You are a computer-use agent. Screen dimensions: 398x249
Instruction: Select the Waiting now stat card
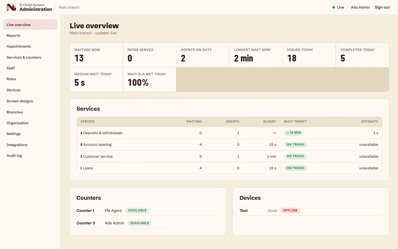[96, 55]
